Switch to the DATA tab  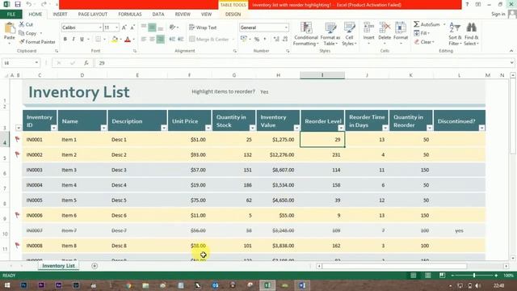pos(158,15)
